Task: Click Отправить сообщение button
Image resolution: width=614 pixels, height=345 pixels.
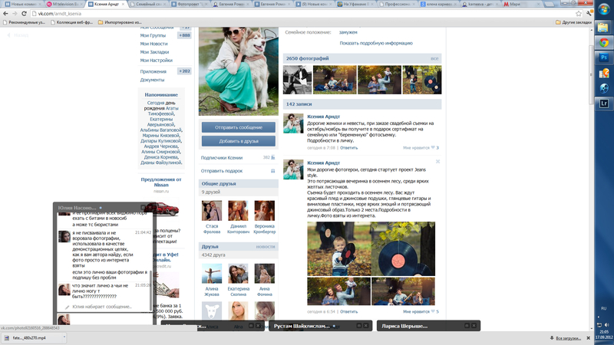Action: pos(238,127)
